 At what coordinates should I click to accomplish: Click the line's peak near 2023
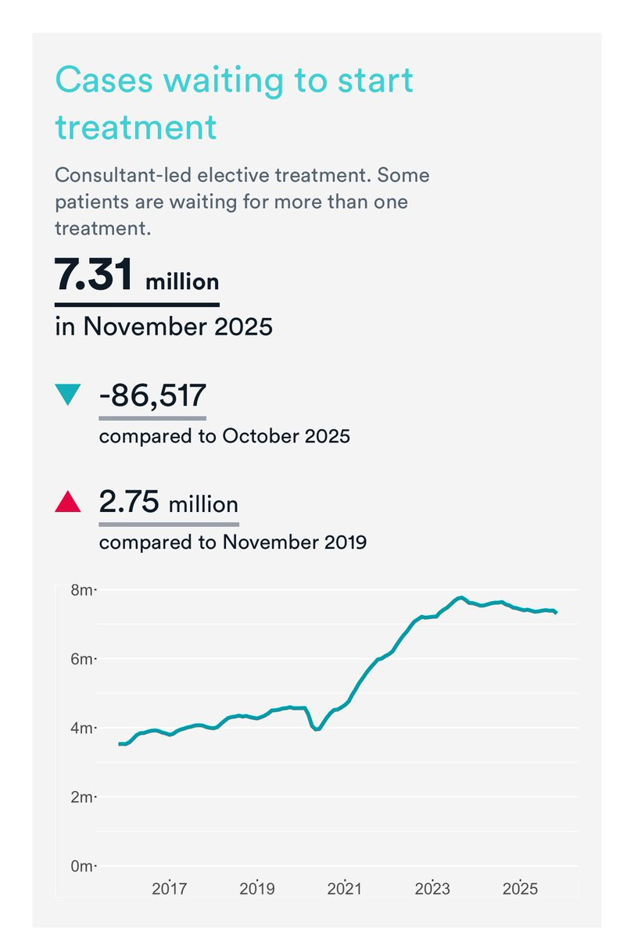[461, 598]
